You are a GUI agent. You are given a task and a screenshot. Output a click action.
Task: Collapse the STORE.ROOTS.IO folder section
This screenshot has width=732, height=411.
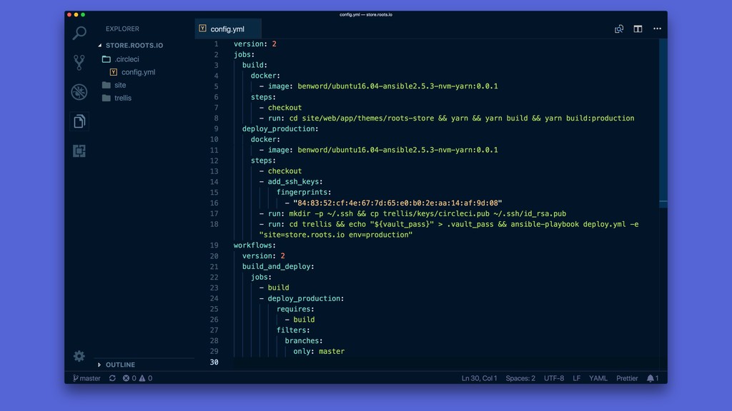(134, 46)
